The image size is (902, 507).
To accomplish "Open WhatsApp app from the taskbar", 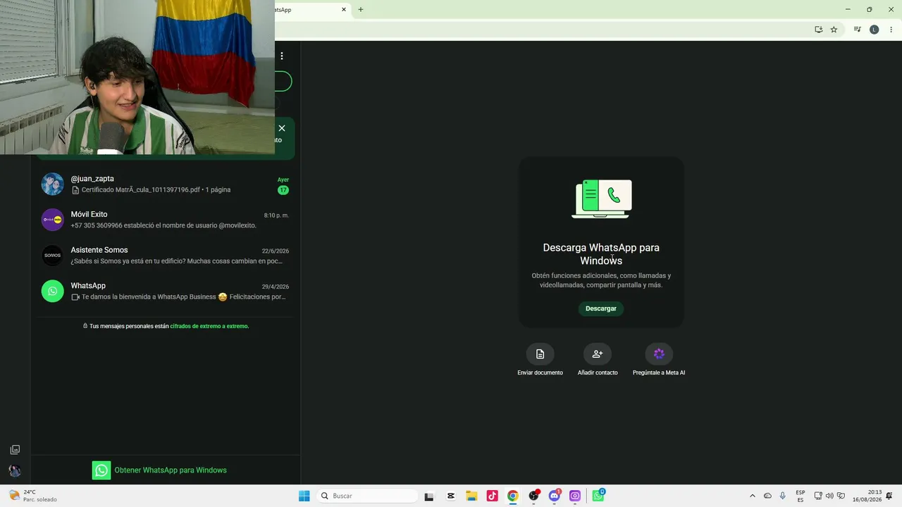I will point(598,496).
